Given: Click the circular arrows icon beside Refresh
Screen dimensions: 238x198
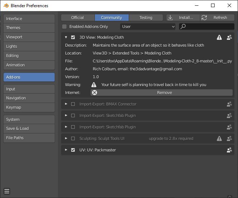Looking at the screenshot, I should coord(204,18).
